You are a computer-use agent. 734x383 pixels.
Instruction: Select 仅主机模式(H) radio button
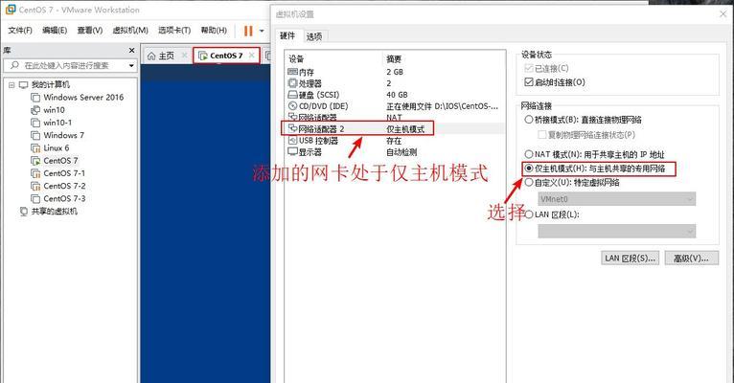[x=529, y=168]
